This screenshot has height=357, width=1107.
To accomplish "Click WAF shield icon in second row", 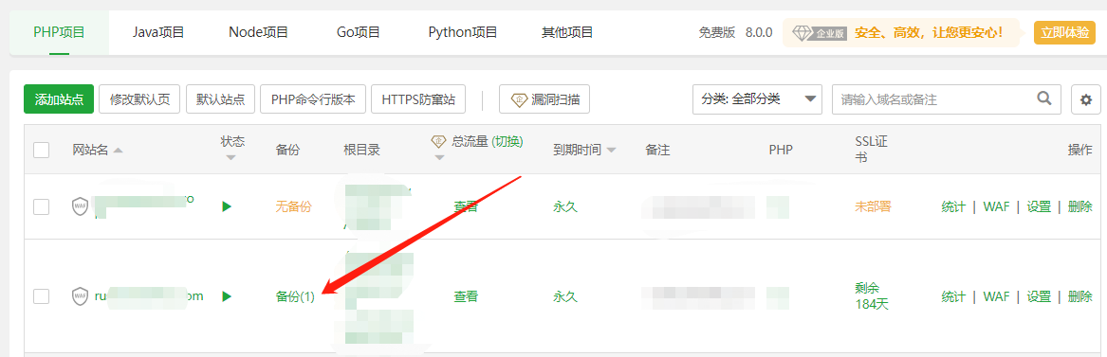I will click(x=81, y=296).
